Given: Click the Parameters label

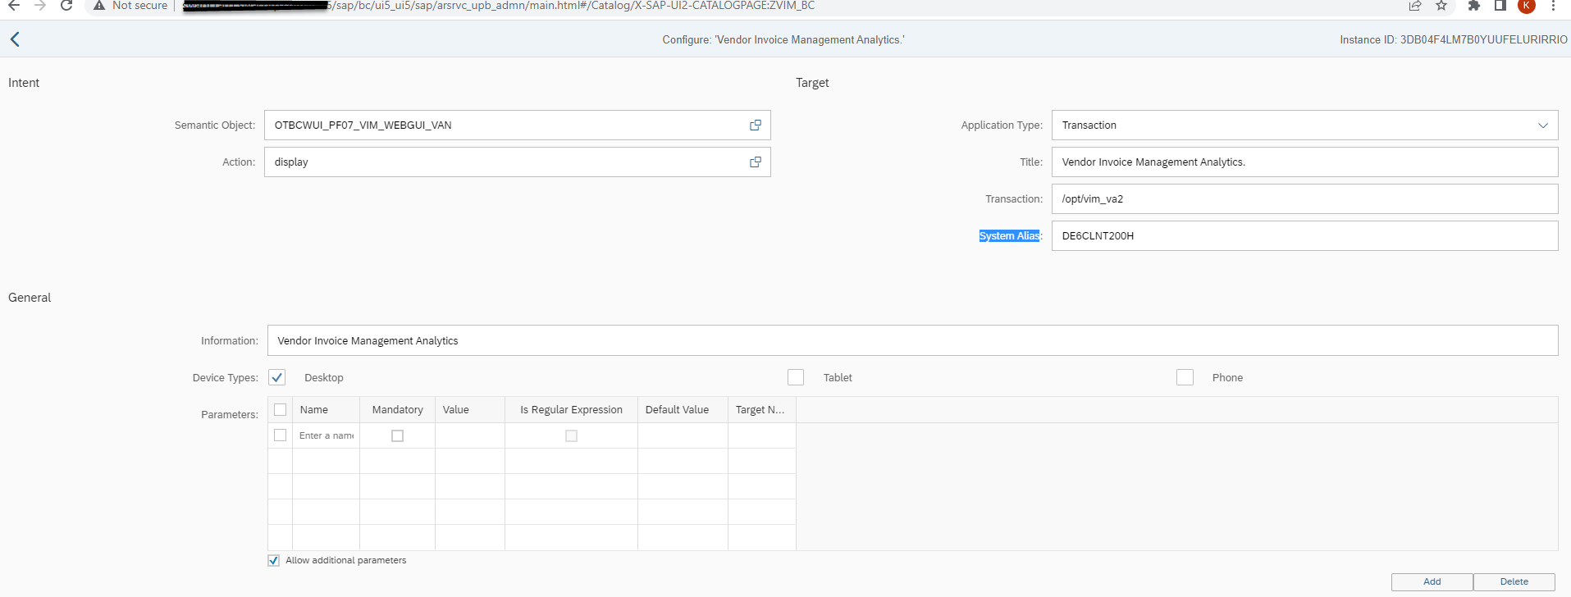Looking at the screenshot, I should (230, 415).
